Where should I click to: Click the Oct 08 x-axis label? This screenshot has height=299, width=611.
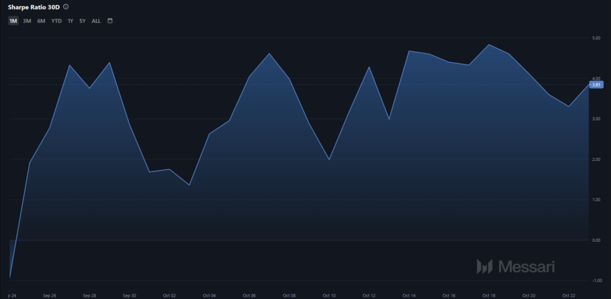(x=289, y=295)
